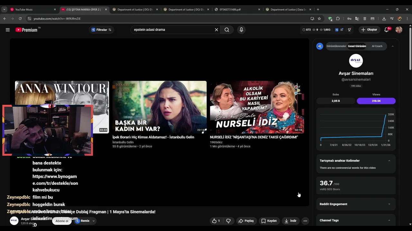412x231 pixels.
Task: Dislike the video thumbs down
Action: pyautogui.click(x=229, y=221)
